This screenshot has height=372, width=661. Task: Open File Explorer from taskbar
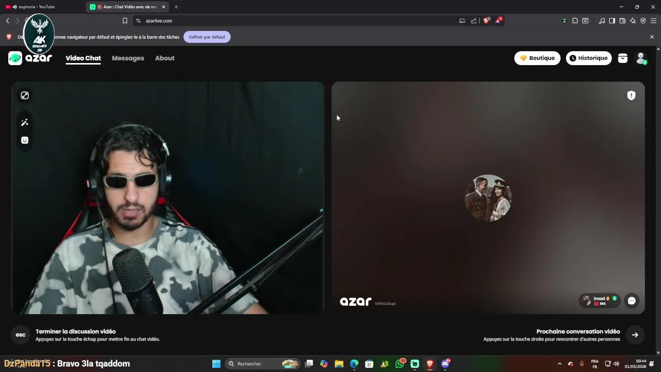click(339, 364)
